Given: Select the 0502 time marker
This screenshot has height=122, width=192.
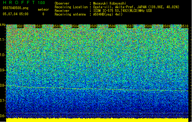Looking at the screenshot, I should 38,26.
